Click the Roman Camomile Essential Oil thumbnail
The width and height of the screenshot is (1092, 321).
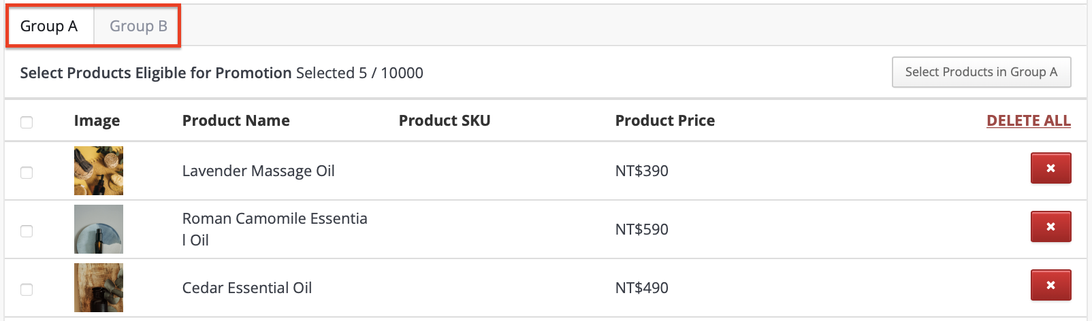coord(99,229)
